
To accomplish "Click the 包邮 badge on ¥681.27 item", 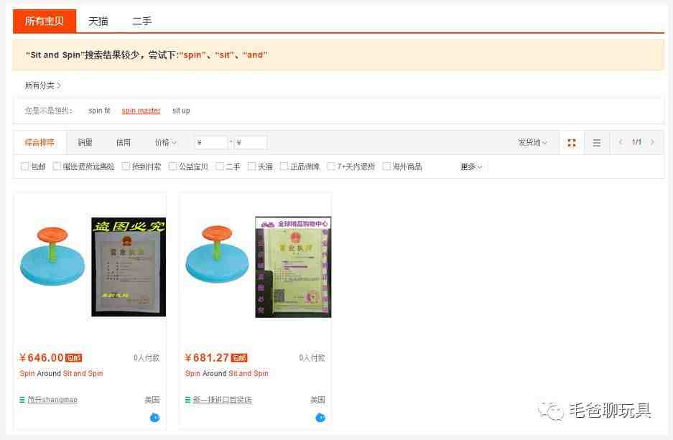I will pyautogui.click(x=239, y=358).
